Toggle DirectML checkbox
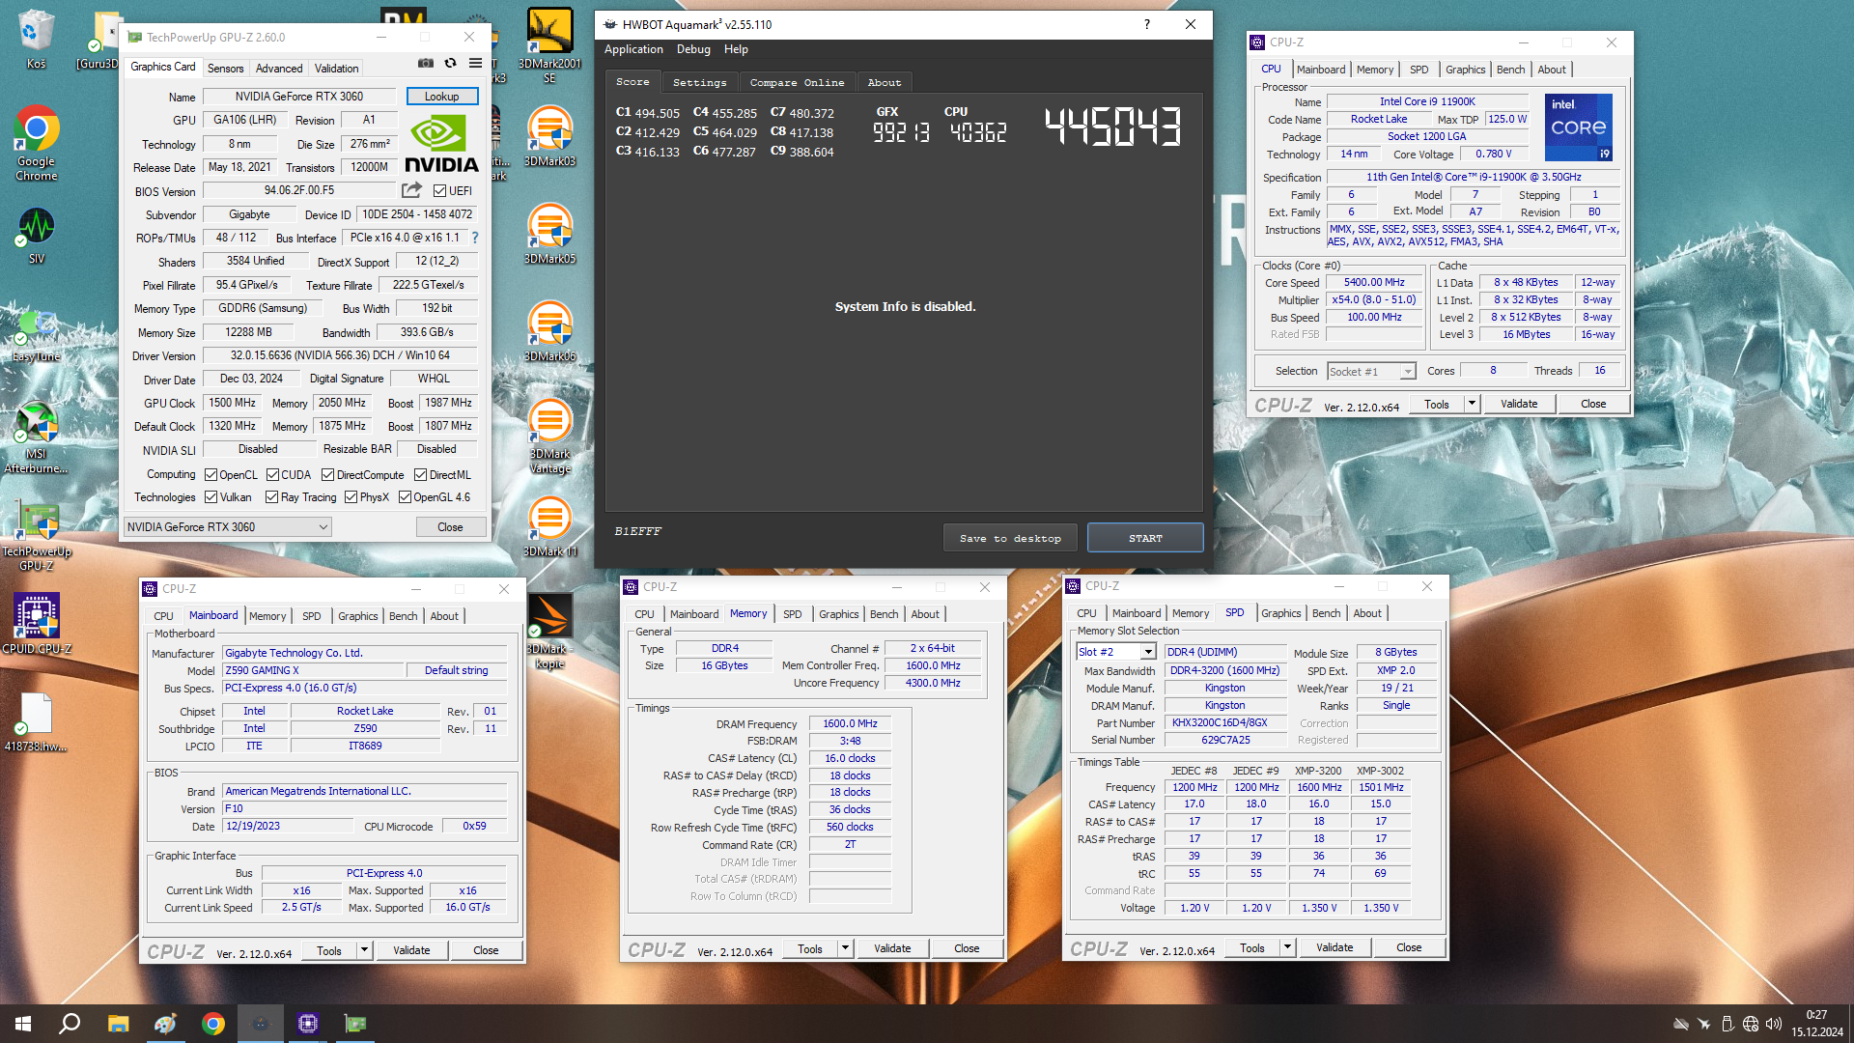The width and height of the screenshot is (1854, 1043). click(x=421, y=475)
